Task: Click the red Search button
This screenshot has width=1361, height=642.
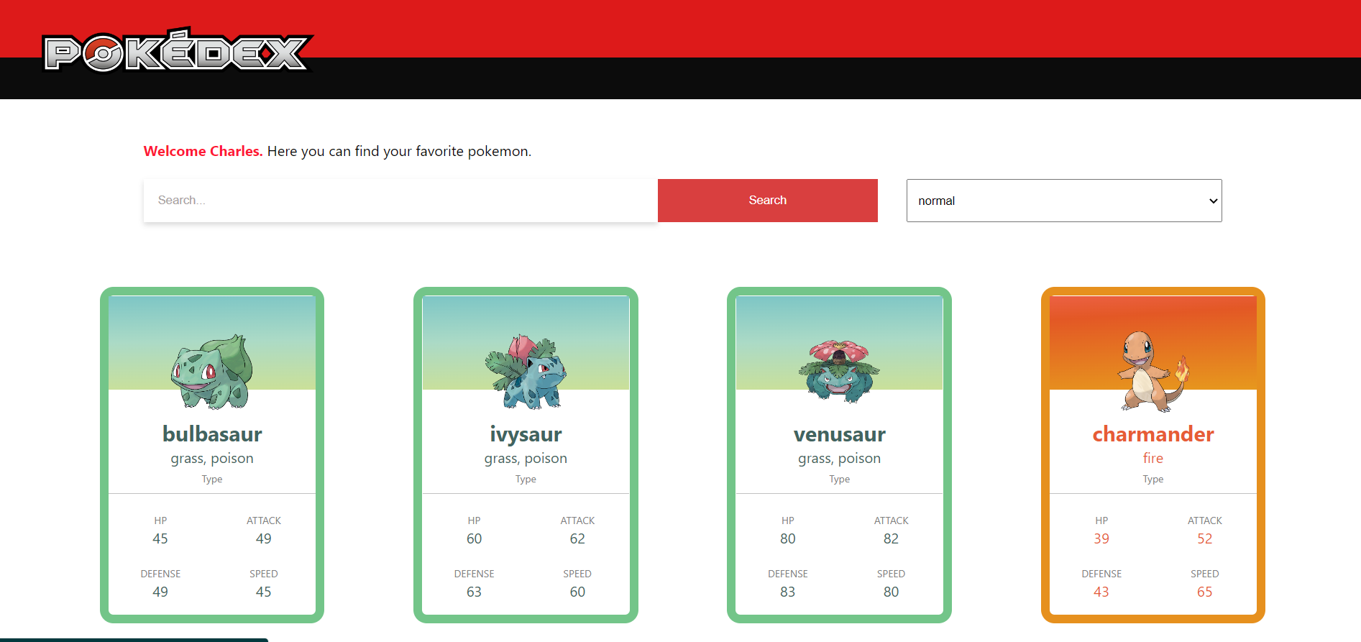Action: pos(767,201)
